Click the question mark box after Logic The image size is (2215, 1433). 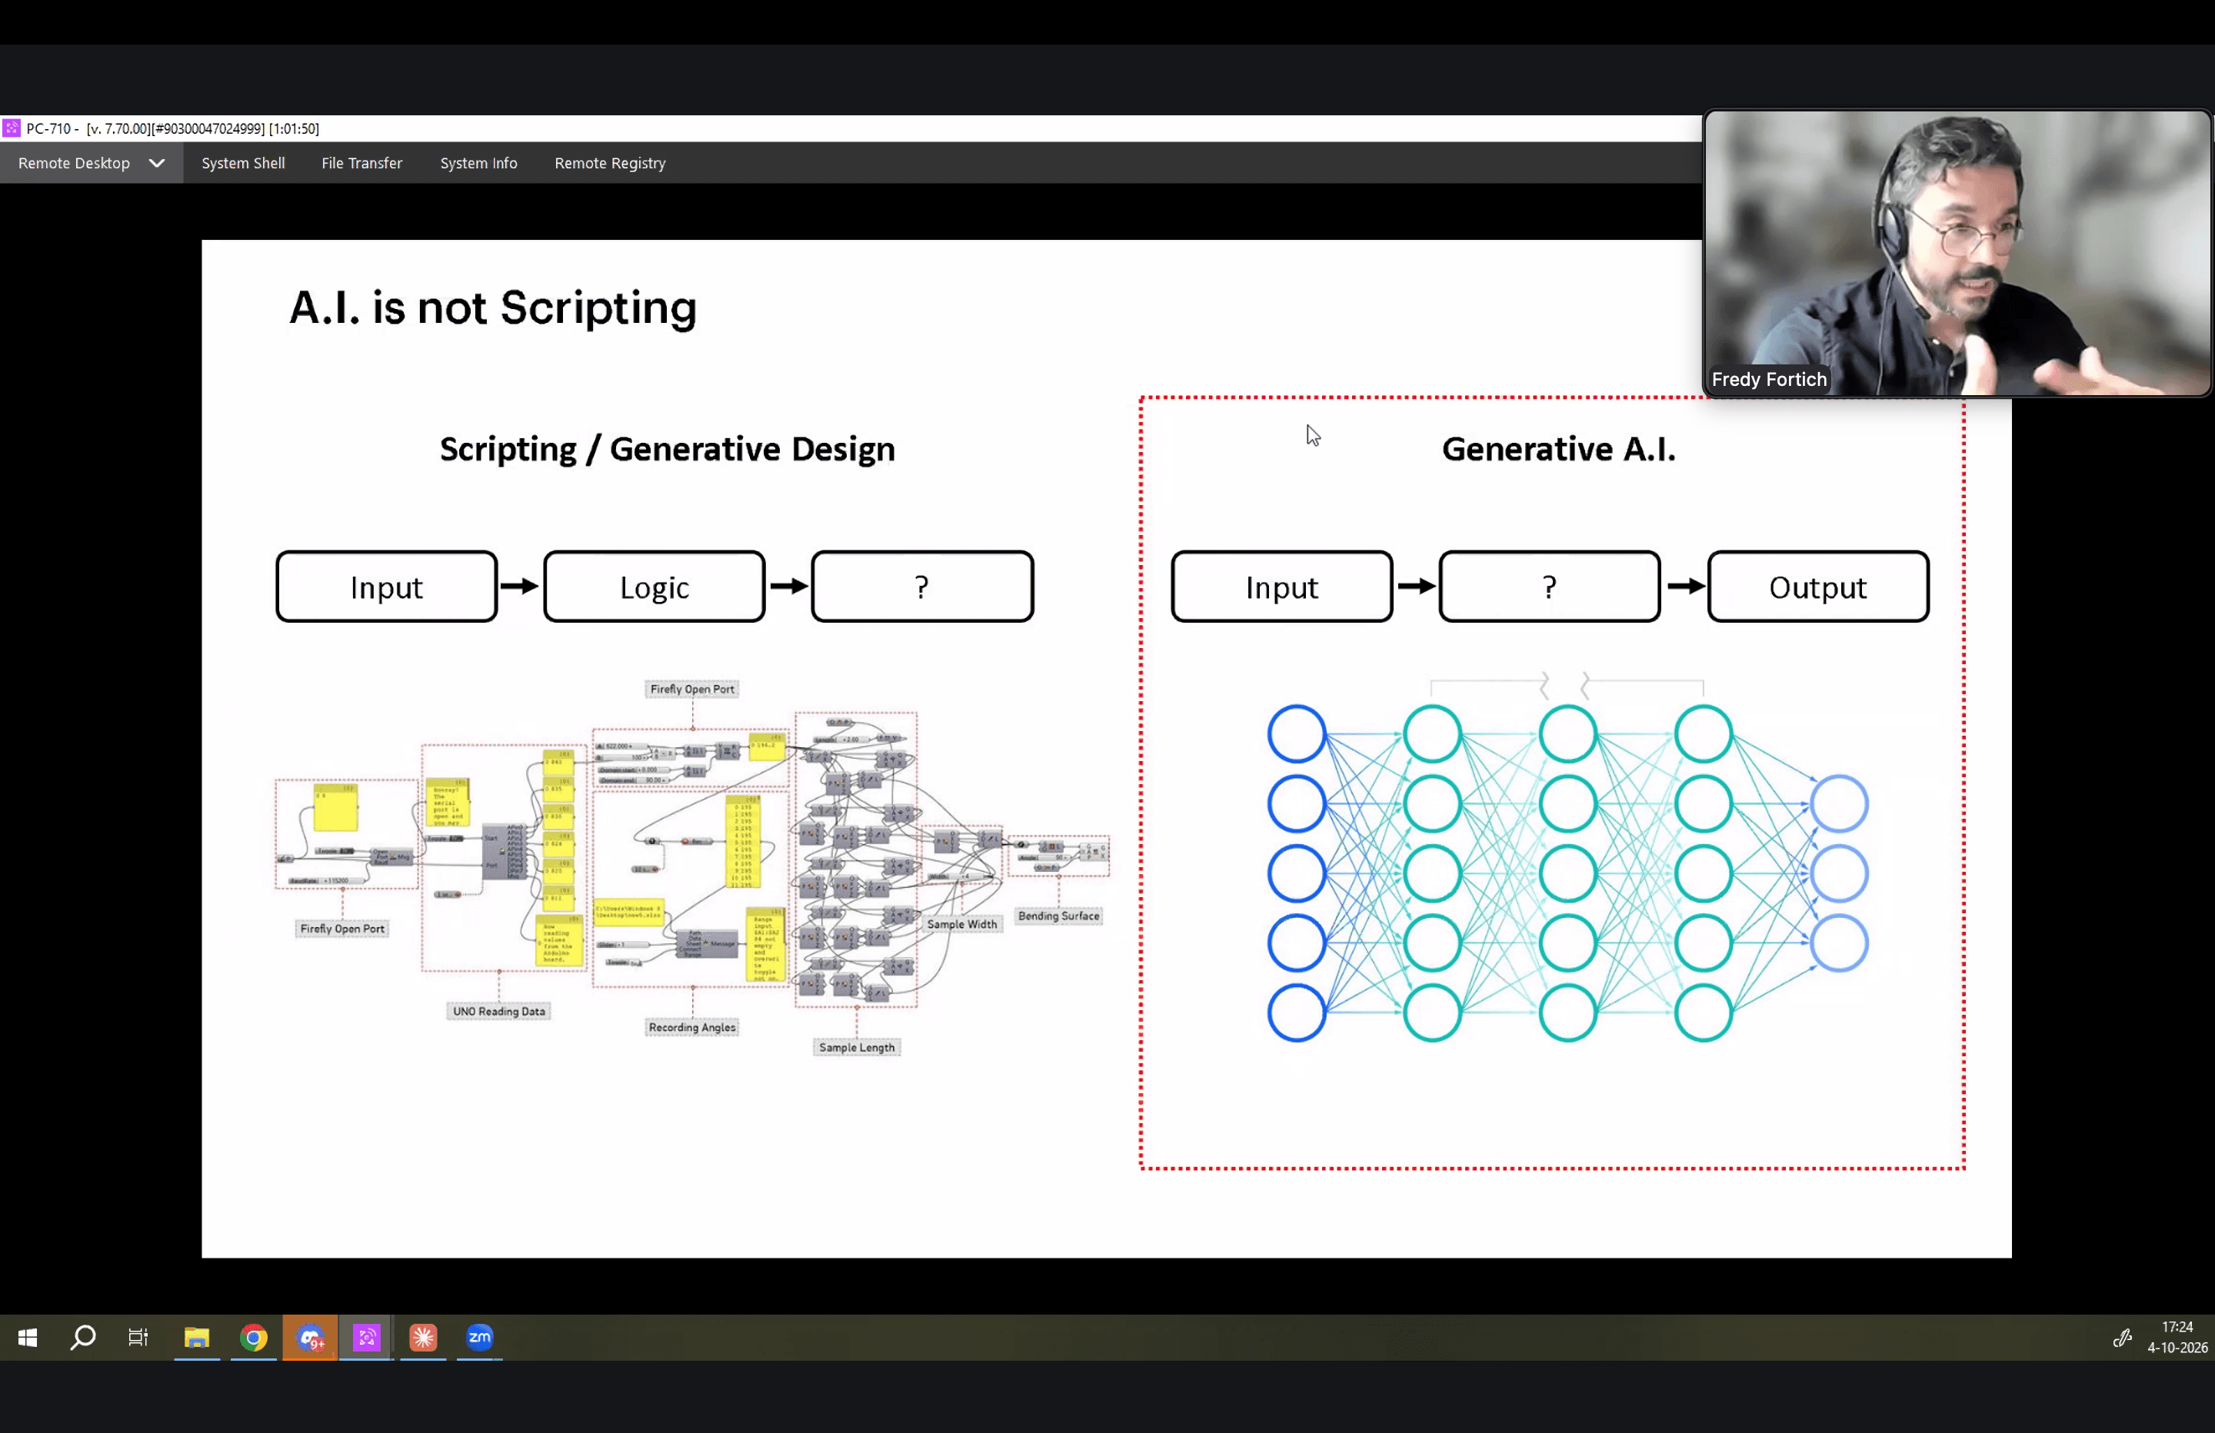tap(922, 587)
